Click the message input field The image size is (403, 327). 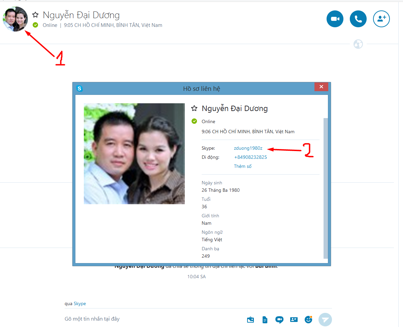[152, 319]
